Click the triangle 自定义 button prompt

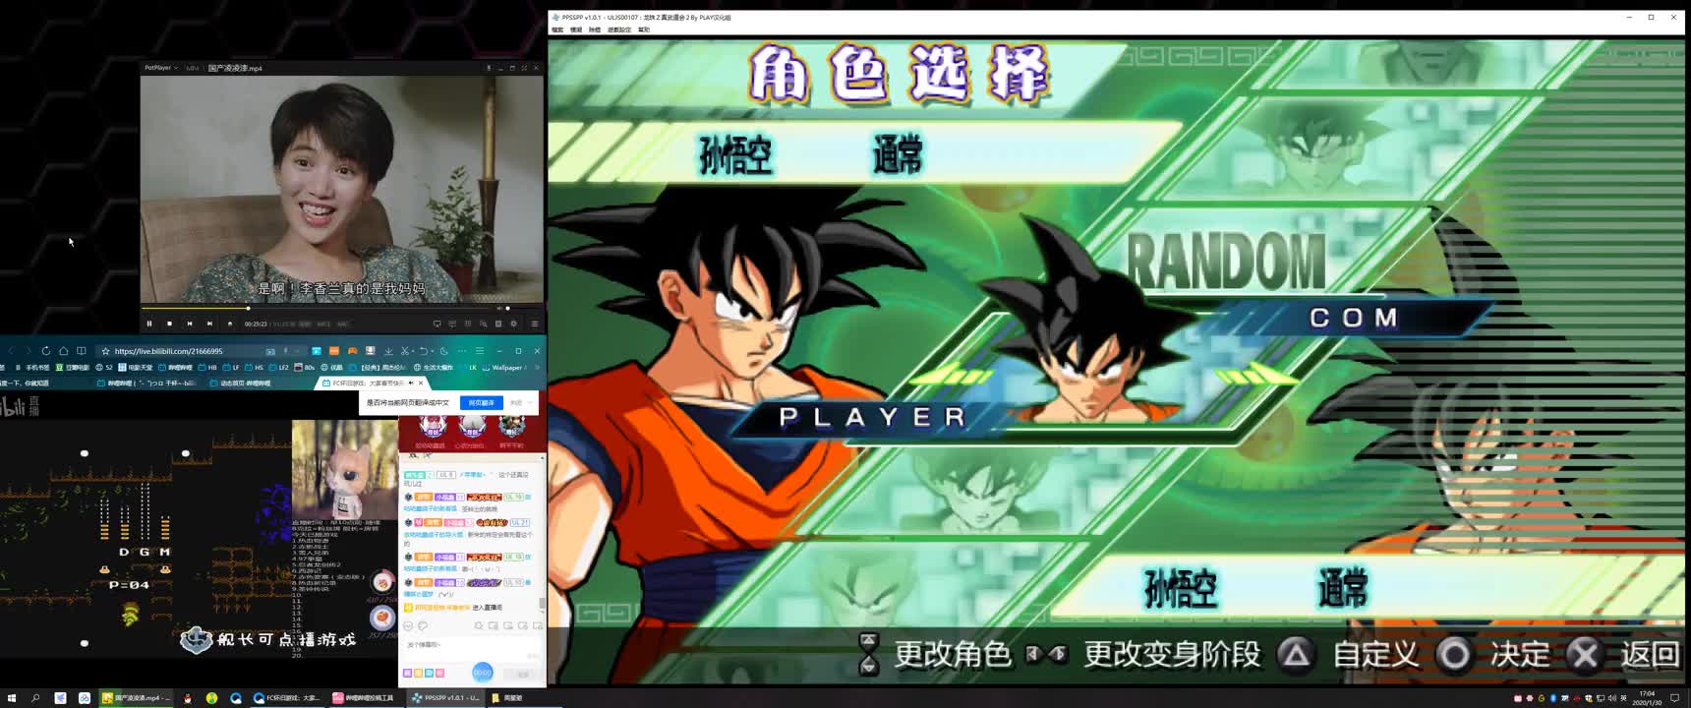click(1348, 654)
